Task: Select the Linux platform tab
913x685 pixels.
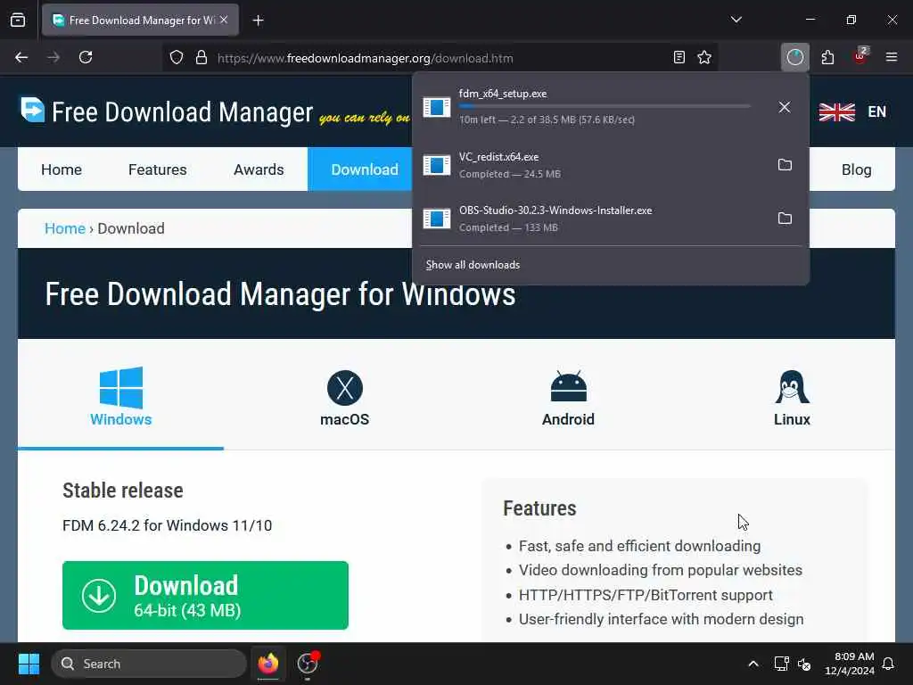Action: click(792, 397)
